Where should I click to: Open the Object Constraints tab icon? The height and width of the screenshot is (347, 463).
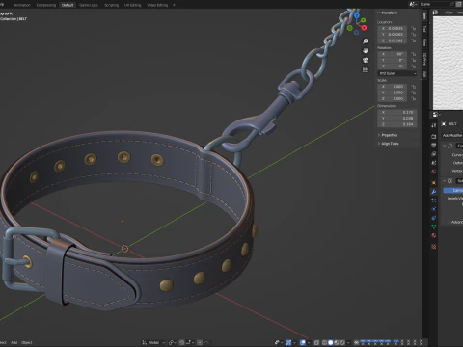point(434,218)
